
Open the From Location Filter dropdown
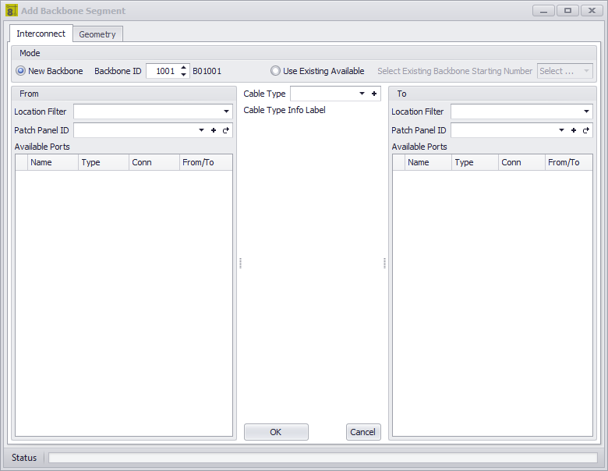(226, 112)
